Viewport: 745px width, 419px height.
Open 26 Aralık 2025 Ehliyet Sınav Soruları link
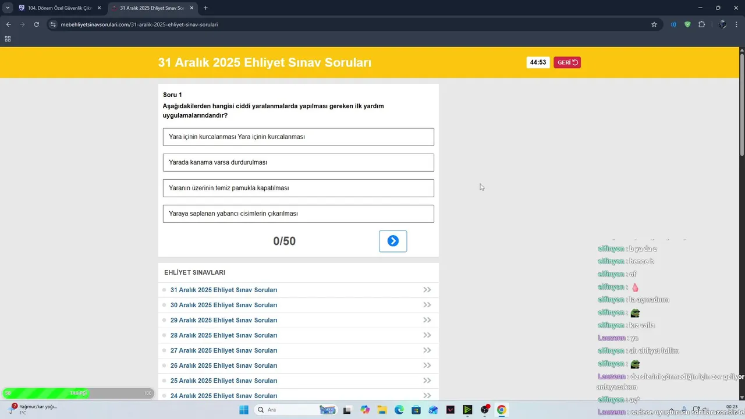223,365
